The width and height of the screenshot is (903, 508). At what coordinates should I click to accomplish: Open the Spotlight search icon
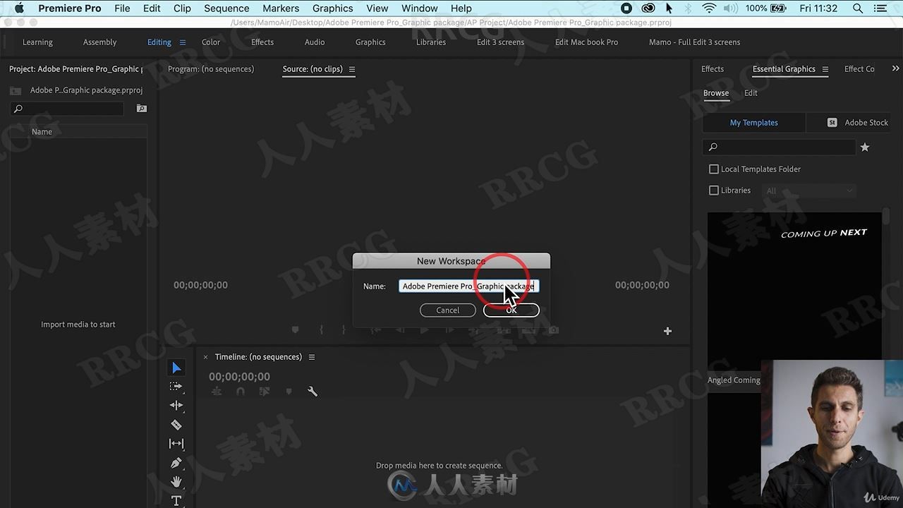(x=858, y=8)
